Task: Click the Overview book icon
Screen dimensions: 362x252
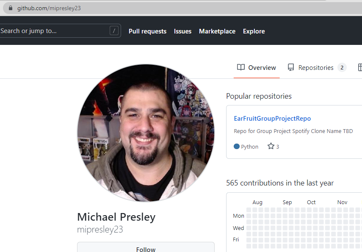Action: (241, 67)
